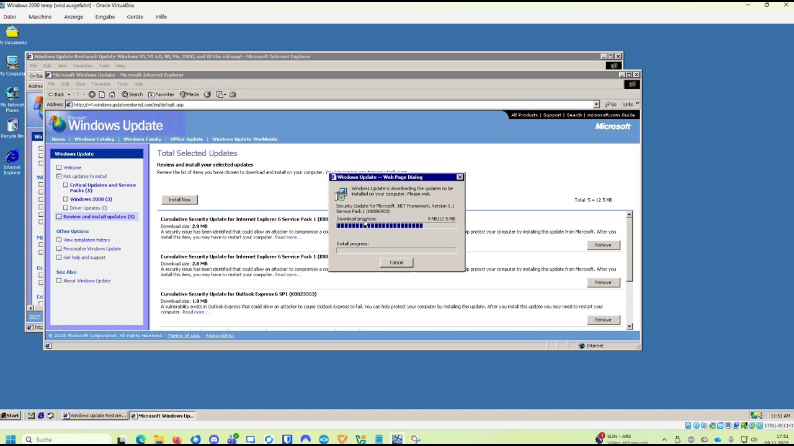
Task: Open File menu in Microsoft Windows Update window
Action: (x=51, y=84)
